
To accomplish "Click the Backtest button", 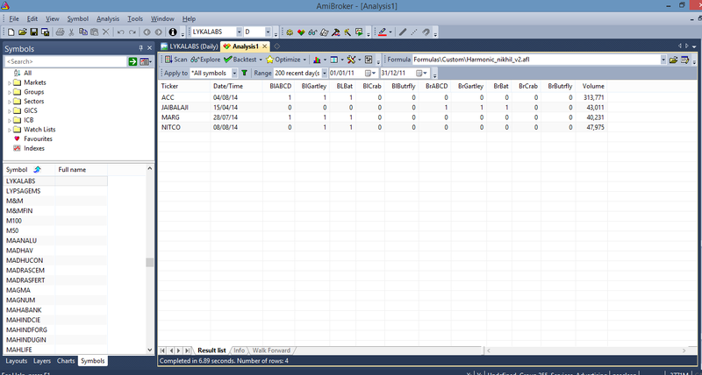I will coord(240,60).
